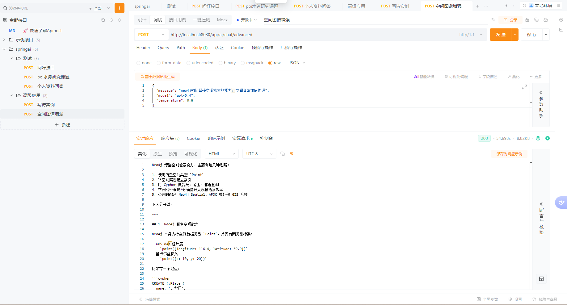Open the 控制台 tab
The height and width of the screenshot is (305, 567).
click(x=266, y=139)
